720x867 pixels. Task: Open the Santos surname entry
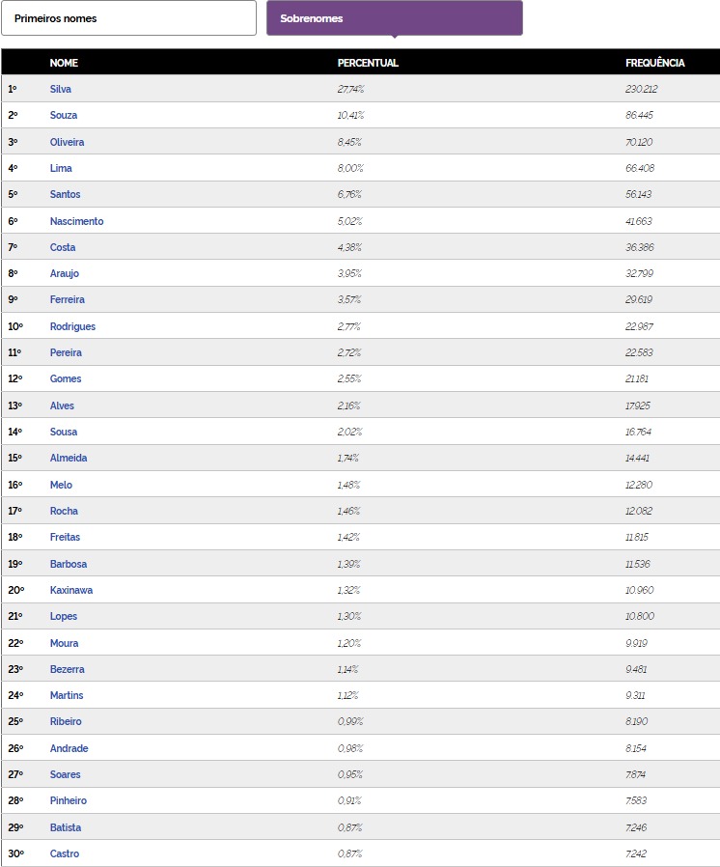point(66,194)
